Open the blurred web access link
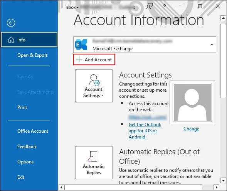 click(148, 117)
